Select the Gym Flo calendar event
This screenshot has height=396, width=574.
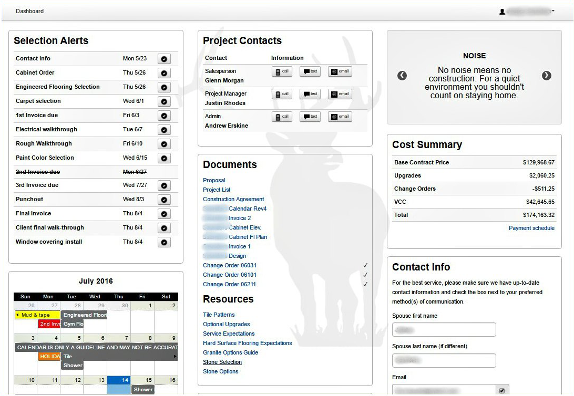click(x=73, y=324)
